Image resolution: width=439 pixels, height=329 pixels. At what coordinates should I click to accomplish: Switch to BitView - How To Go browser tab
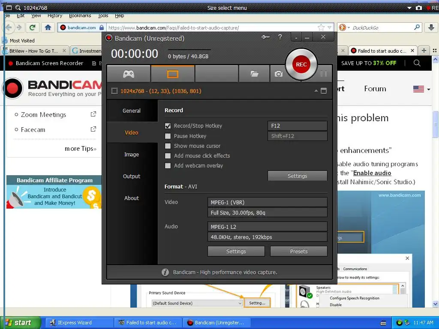(35, 51)
